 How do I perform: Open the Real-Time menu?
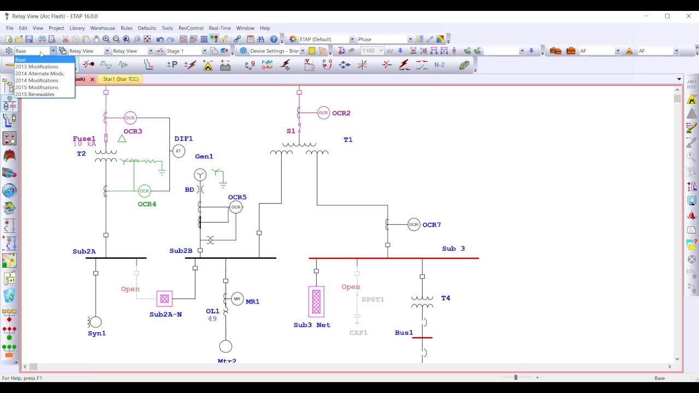220,28
